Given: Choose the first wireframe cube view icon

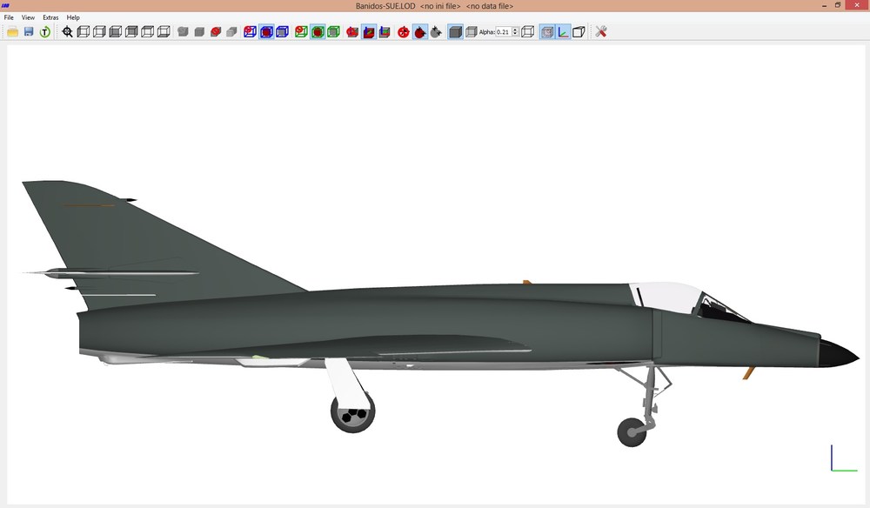Looking at the screenshot, I should point(84,31).
